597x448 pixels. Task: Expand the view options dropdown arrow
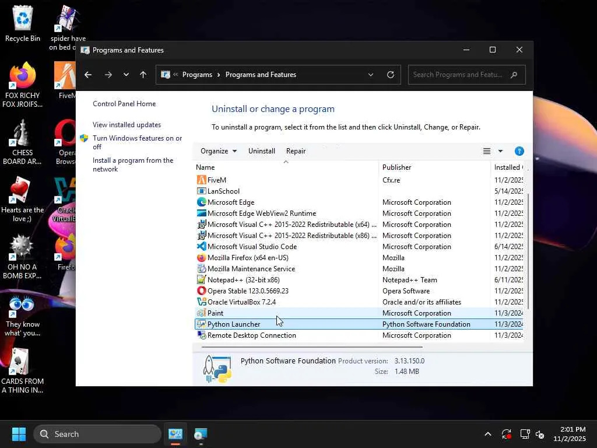pyautogui.click(x=501, y=151)
